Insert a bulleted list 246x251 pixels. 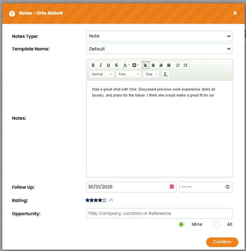pyautogui.click(x=186, y=65)
